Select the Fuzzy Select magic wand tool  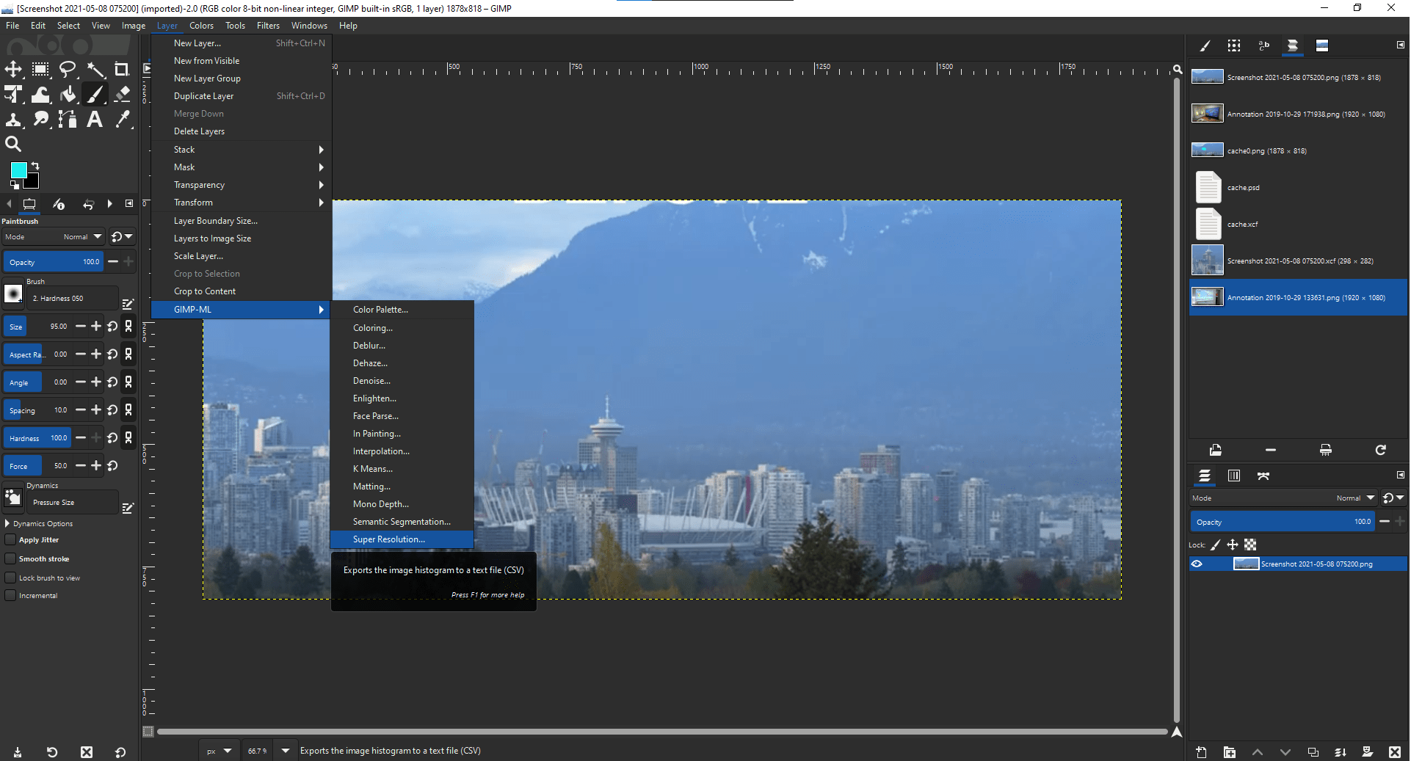(95, 70)
